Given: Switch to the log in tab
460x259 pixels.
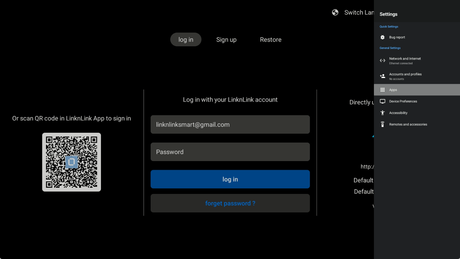Looking at the screenshot, I should [186, 40].
